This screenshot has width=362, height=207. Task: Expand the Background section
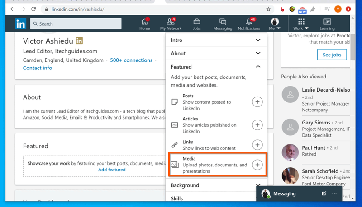(x=216, y=185)
